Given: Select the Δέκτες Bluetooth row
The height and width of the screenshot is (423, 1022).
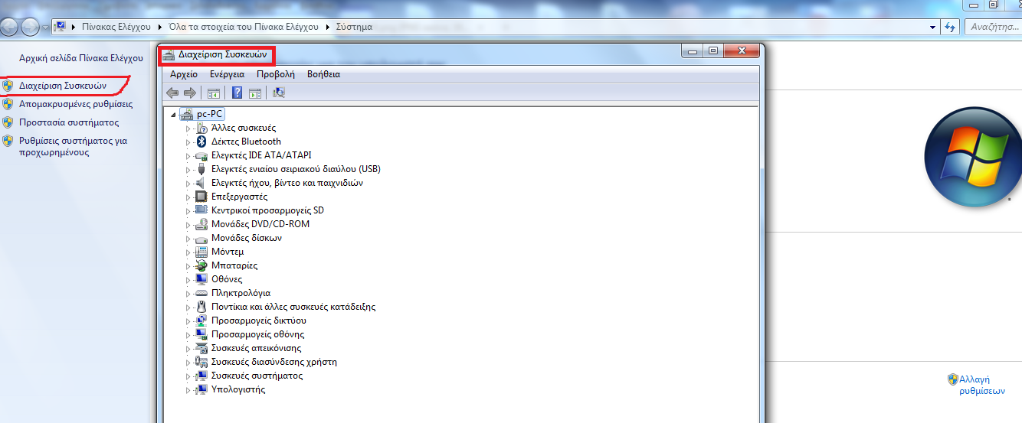Looking at the screenshot, I should (x=246, y=142).
